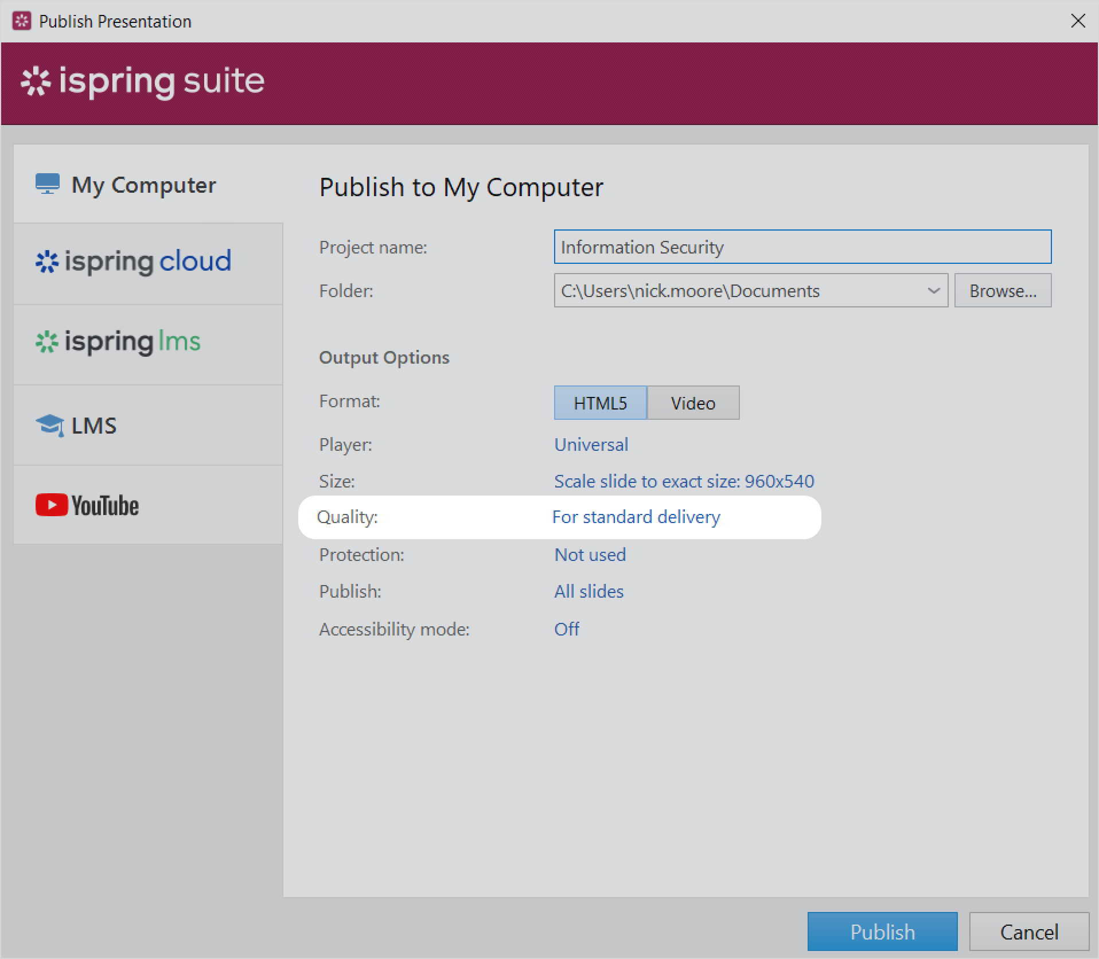Open Accessibility mode Off setting
Viewport: 1099px width, 959px height.
coord(566,629)
